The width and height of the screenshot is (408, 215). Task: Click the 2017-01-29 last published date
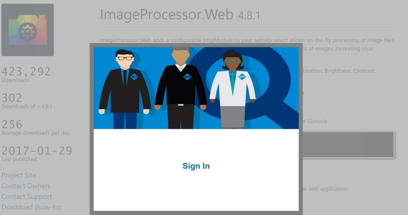coord(37,151)
